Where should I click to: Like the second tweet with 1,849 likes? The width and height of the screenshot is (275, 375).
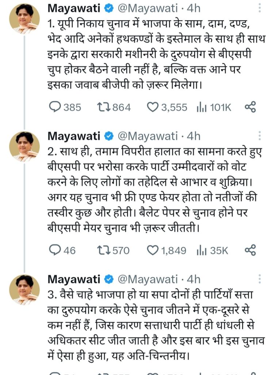click(x=153, y=250)
